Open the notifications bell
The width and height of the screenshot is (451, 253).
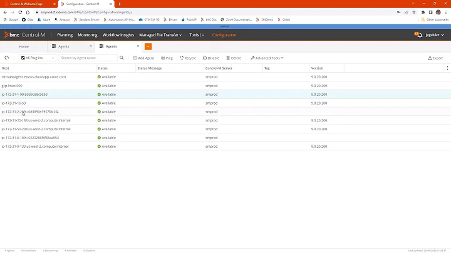(x=418, y=35)
